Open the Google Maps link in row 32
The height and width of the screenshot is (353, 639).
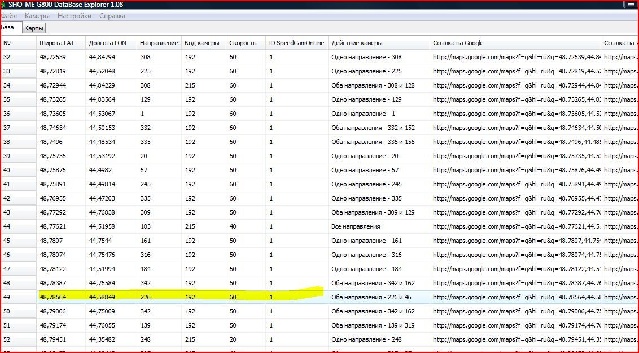click(516, 57)
